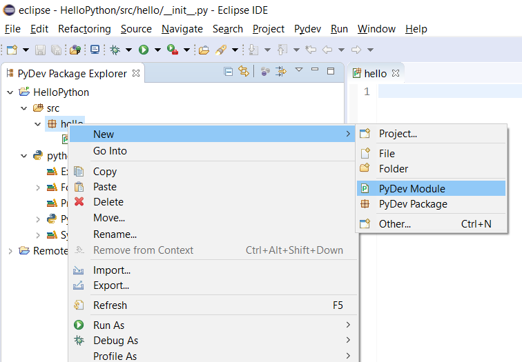Open the Debug As submenu
Image resolution: width=522 pixels, height=362 pixels.
pos(213,341)
